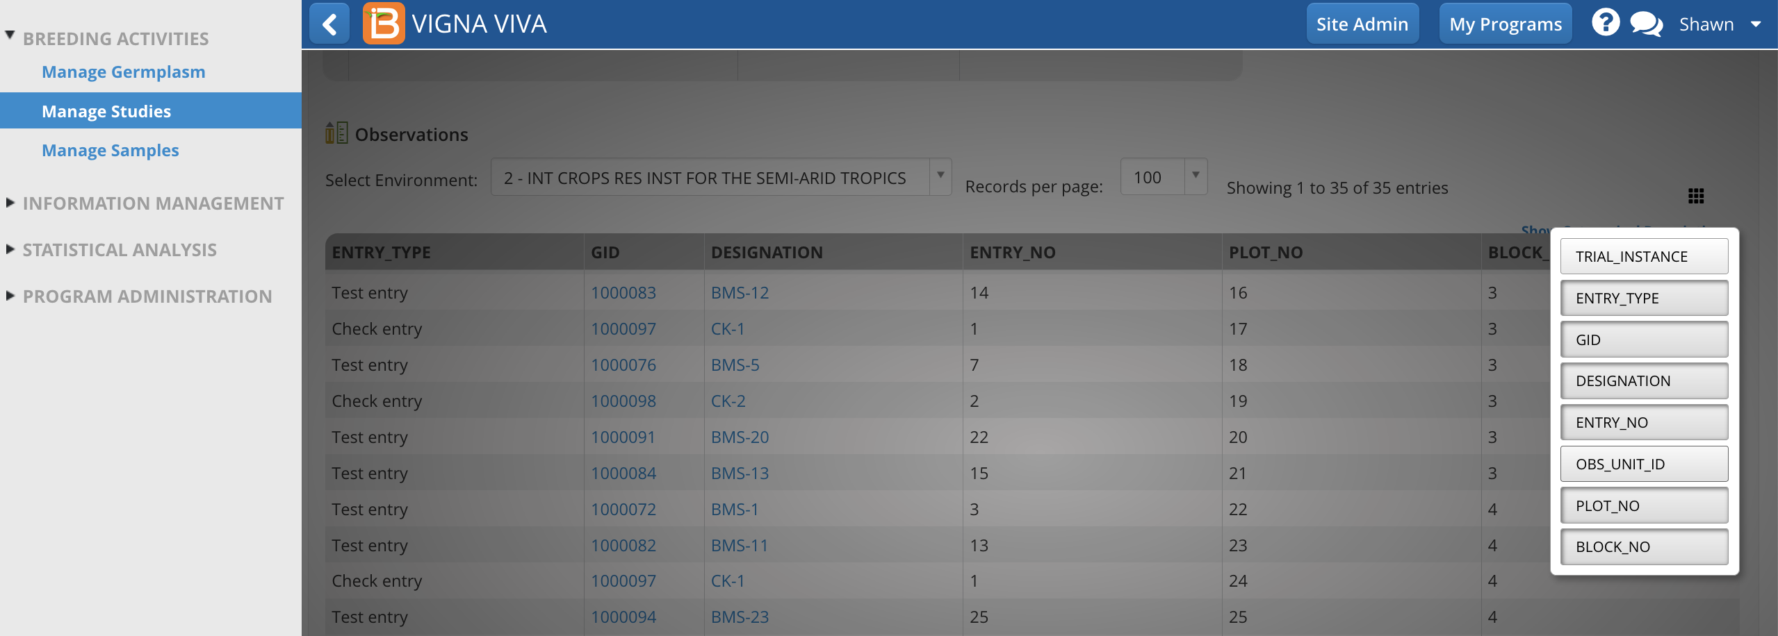Open the Select Environment dropdown

click(721, 178)
